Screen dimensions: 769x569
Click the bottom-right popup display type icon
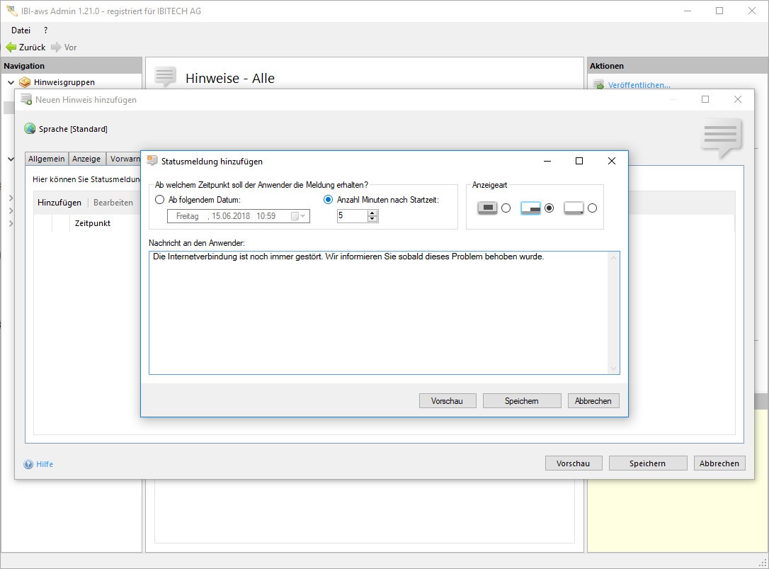[530, 208]
